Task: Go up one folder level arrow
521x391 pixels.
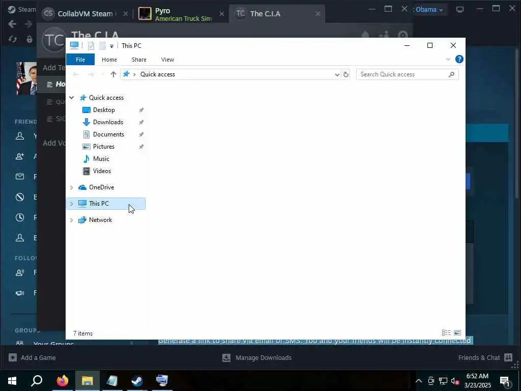Action: point(113,74)
